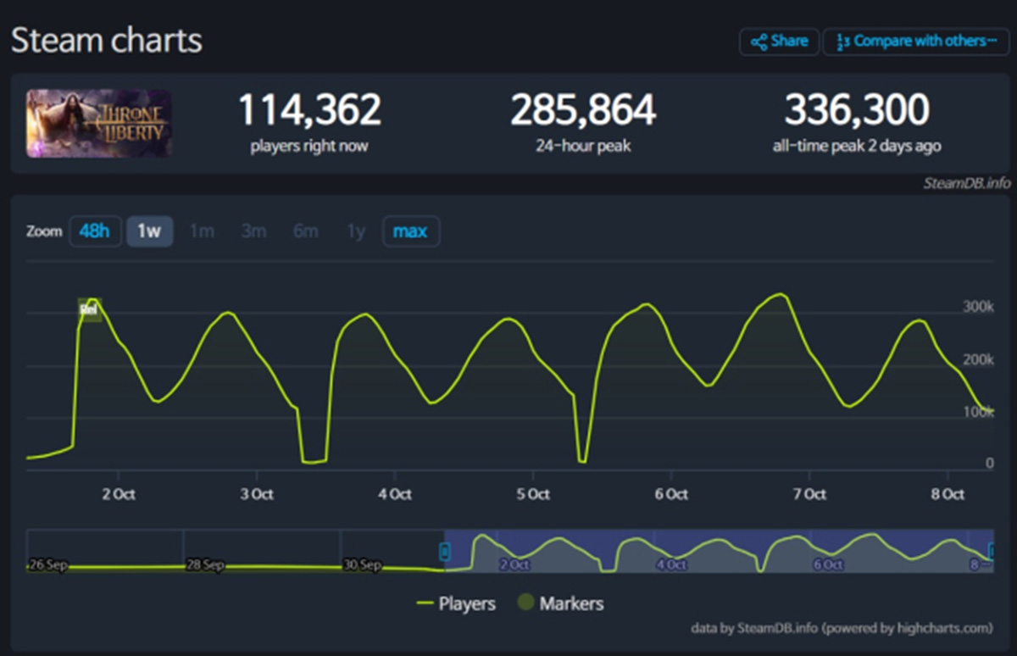Click the 30 Sep navigator label

pyautogui.click(x=362, y=564)
